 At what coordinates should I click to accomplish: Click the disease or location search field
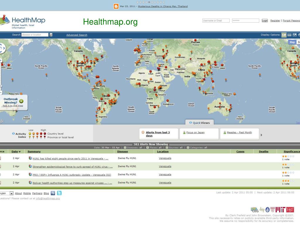click(35, 35)
